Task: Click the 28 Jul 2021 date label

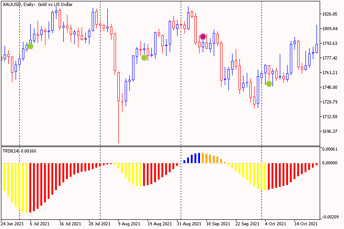Action: (100, 224)
